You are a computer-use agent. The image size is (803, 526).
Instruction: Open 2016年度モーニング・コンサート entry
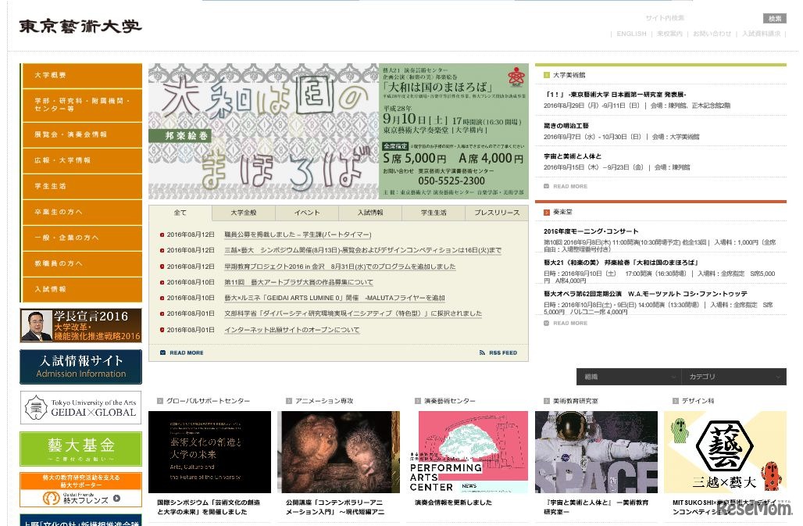[x=591, y=231]
